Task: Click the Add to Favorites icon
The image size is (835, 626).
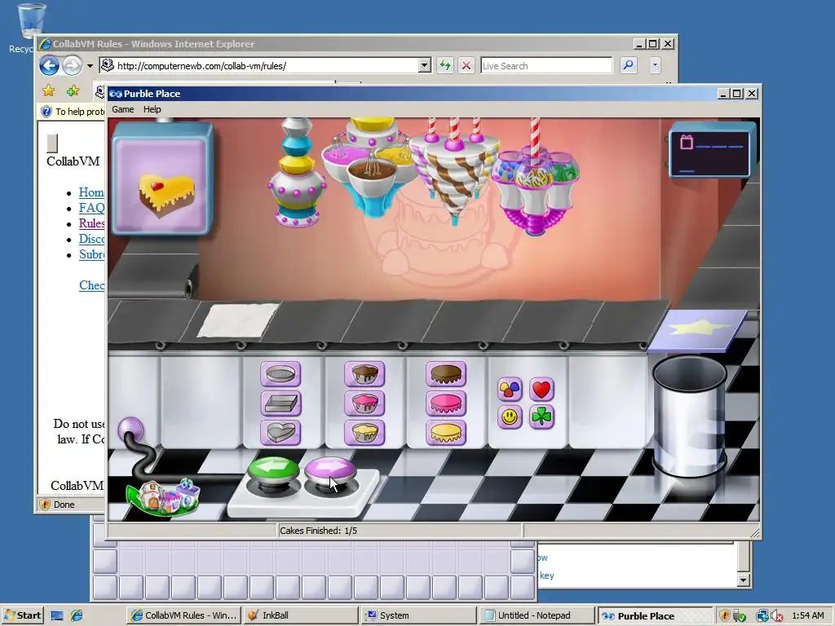Action: point(73,90)
